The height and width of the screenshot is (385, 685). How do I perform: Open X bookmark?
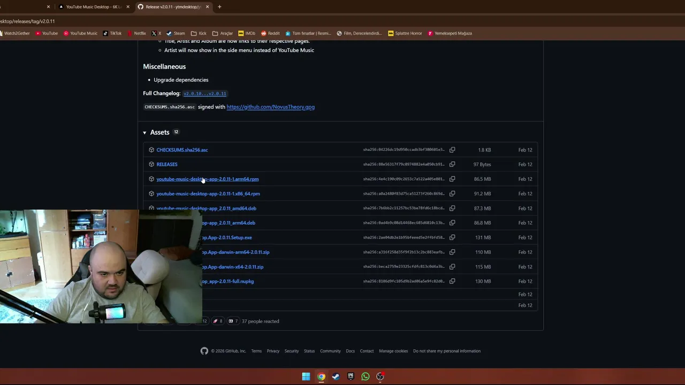(x=156, y=33)
